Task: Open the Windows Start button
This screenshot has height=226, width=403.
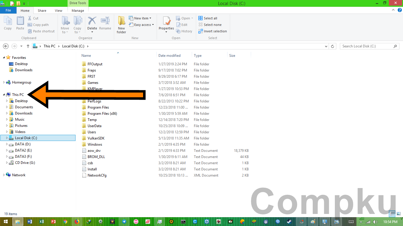Action: [x=6, y=222]
